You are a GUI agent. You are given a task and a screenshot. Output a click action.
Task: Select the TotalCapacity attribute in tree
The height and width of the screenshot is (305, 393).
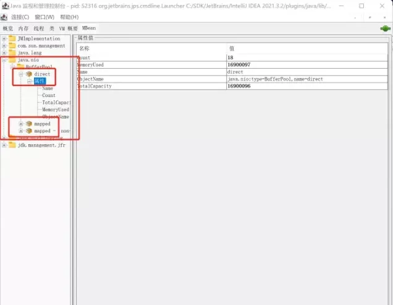click(x=56, y=103)
